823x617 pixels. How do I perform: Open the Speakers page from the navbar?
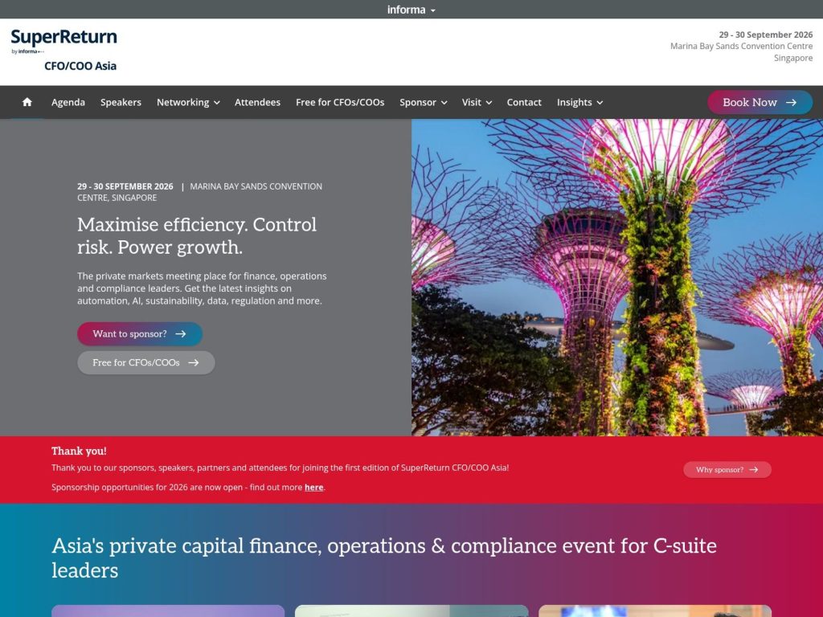pos(121,102)
